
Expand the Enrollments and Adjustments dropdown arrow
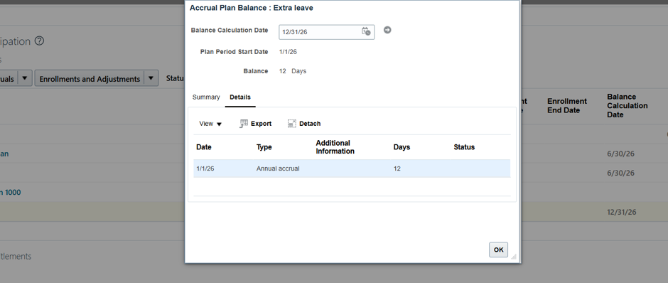pyautogui.click(x=151, y=78)
